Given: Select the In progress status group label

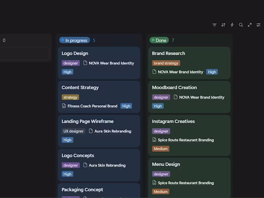Looking at the screenshot, I should (x=75, y=40).
